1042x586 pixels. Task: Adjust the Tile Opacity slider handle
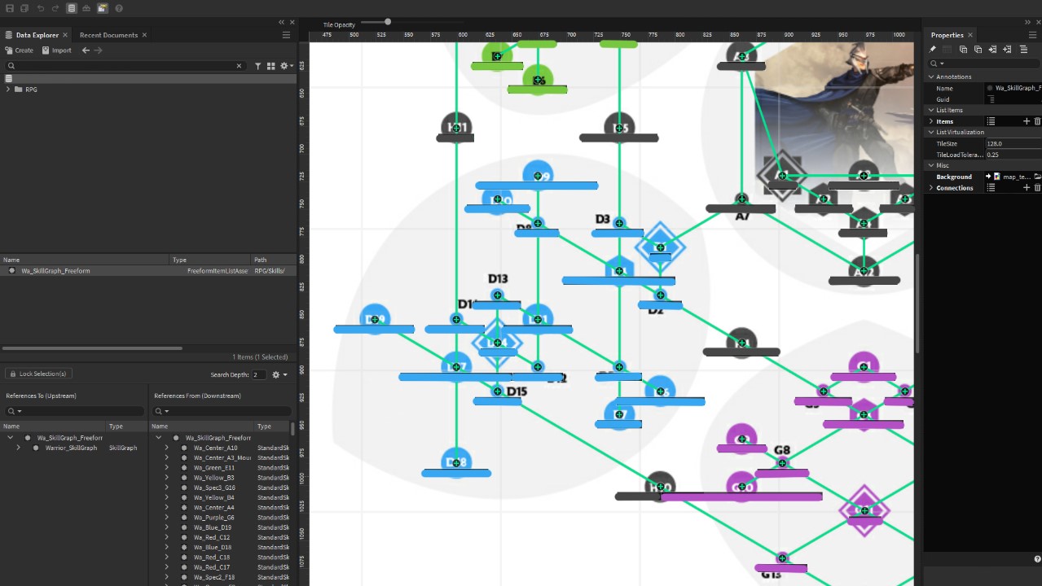point(388,22)
